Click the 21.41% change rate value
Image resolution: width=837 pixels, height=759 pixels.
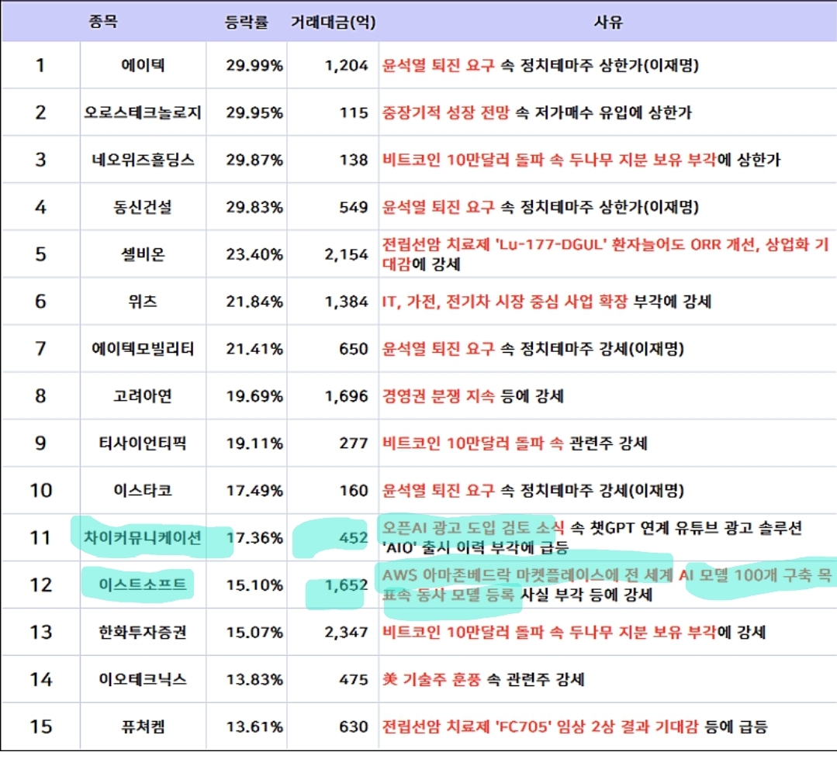[x=254, y=349]
